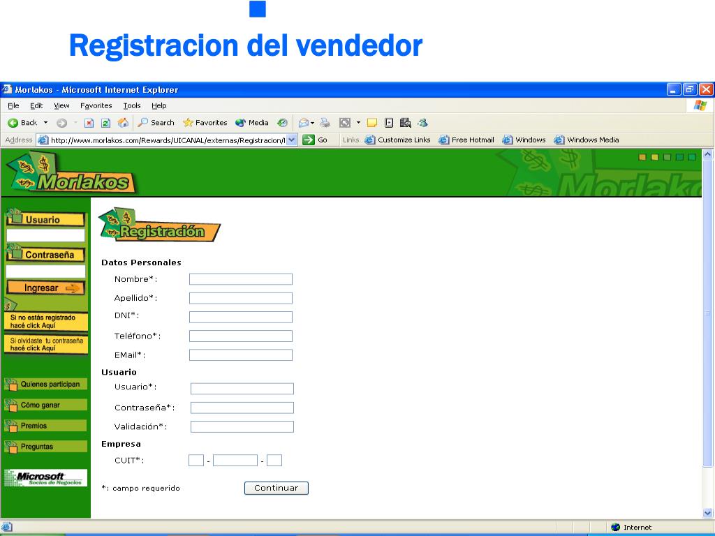Viewport: 715px width, 536px height.
Task: Click the orange Ingresar button
Action: pos(45,288)
